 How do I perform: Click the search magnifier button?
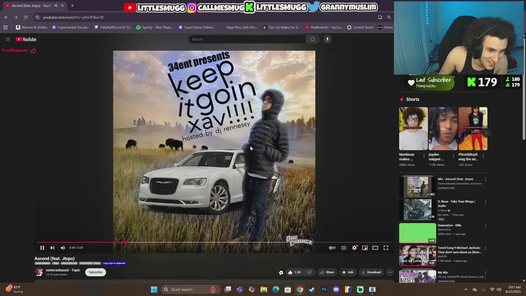(313, 39)
